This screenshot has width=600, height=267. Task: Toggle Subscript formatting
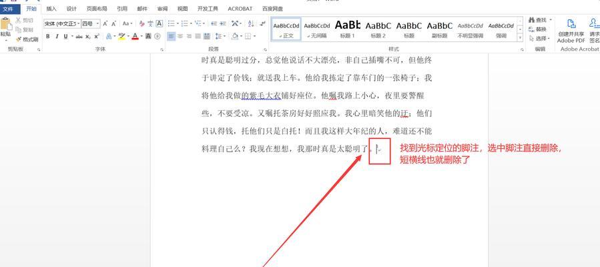[88, 36]
